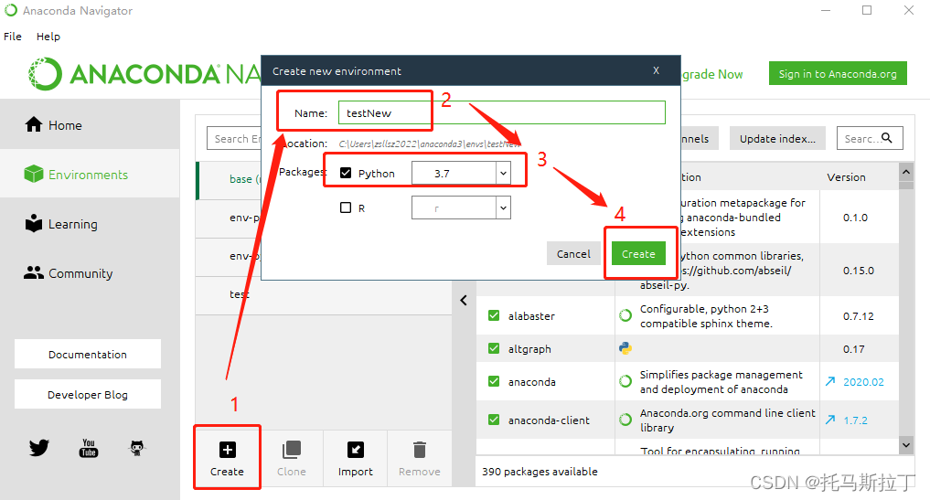The image size is (930, 500).
Task: Click the Upgrade Now link
Action: point(711,74)
